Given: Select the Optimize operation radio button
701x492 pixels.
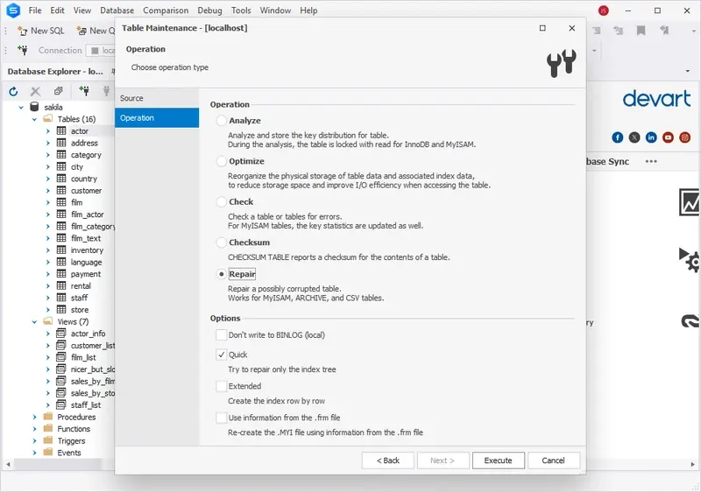Looking at the screenshot, I should (x=222, y=161).
